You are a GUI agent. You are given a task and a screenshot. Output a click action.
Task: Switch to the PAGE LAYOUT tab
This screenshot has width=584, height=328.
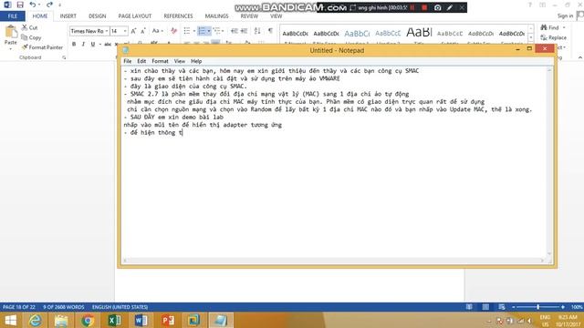click(x=135, y=16)
